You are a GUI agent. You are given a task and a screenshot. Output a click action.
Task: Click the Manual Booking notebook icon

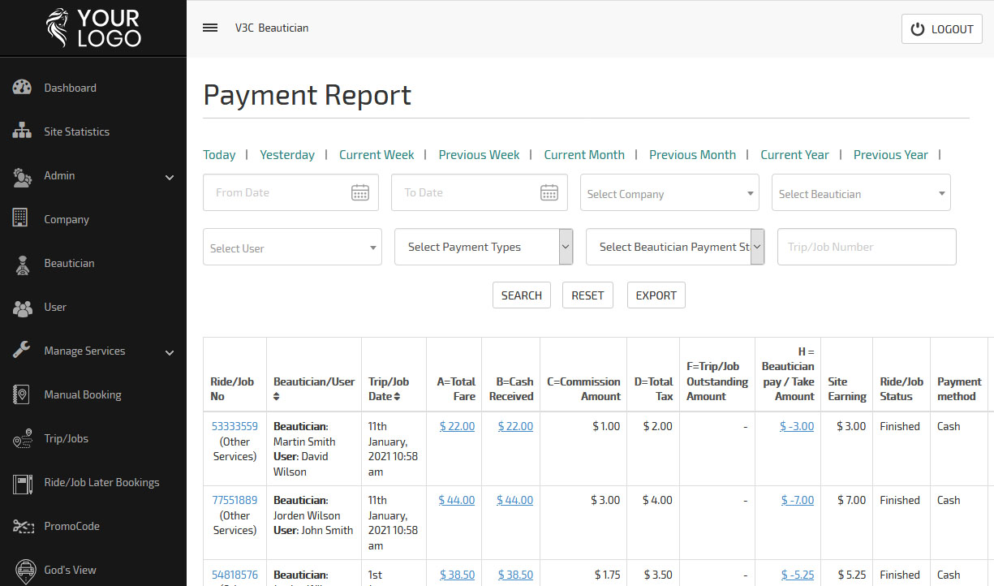click(x=21, y=394)
